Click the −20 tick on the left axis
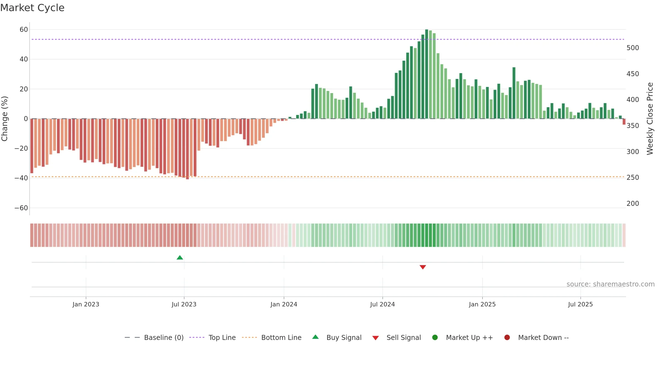Viewport: 664px width, 374px height. [x=21, y=148]
